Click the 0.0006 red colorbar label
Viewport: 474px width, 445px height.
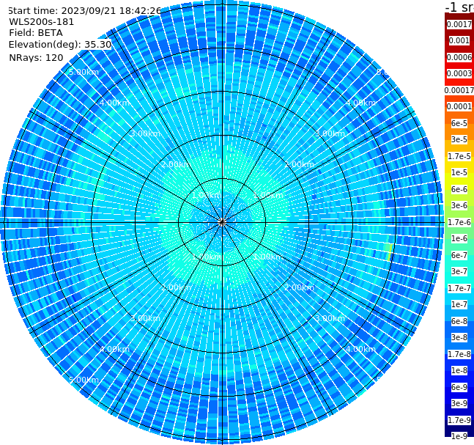click(x=459, y=57)
